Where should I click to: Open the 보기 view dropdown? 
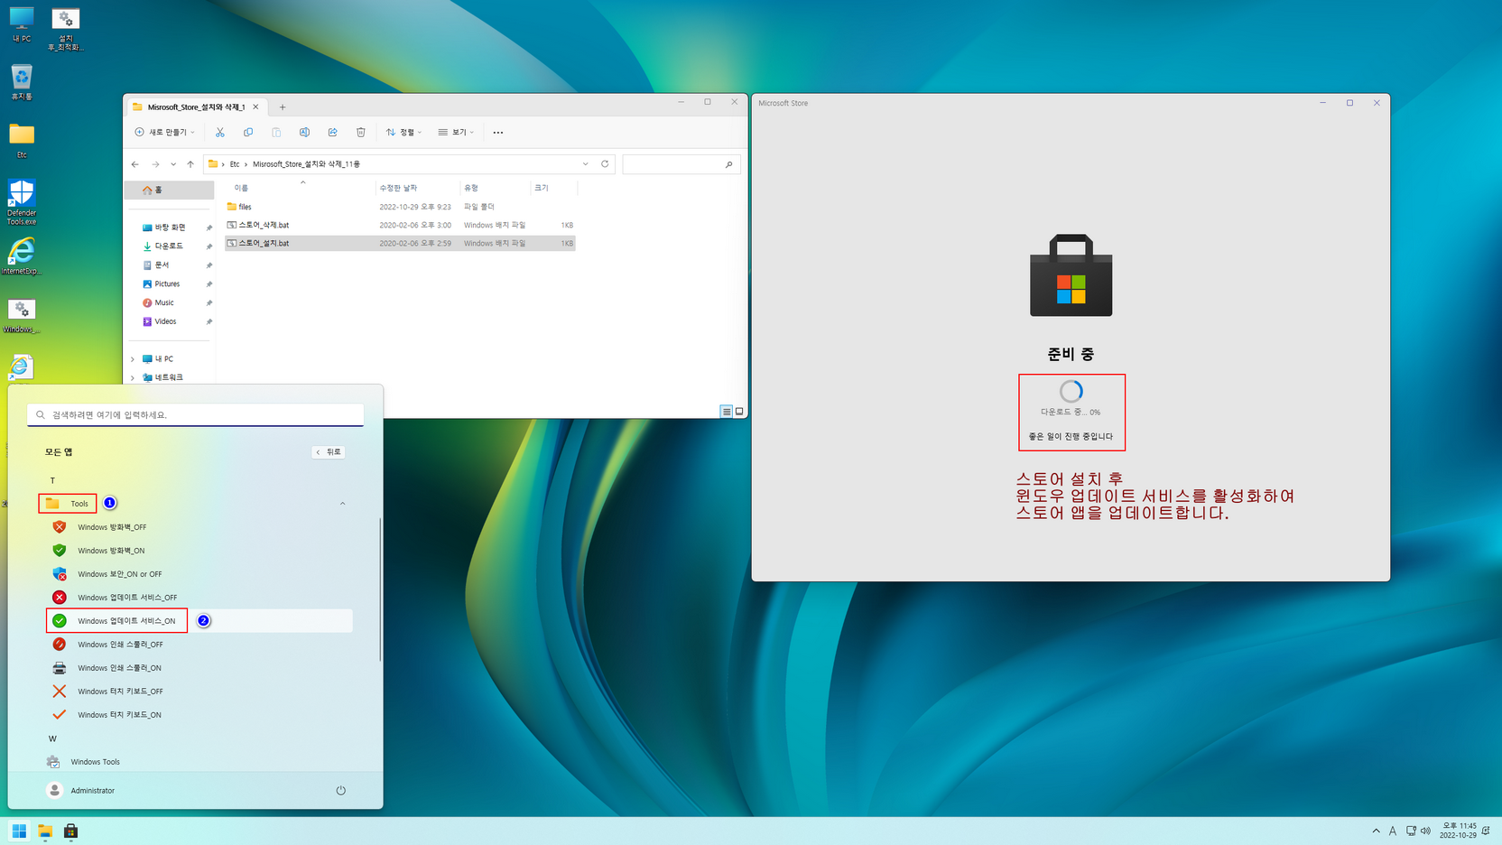456,133
